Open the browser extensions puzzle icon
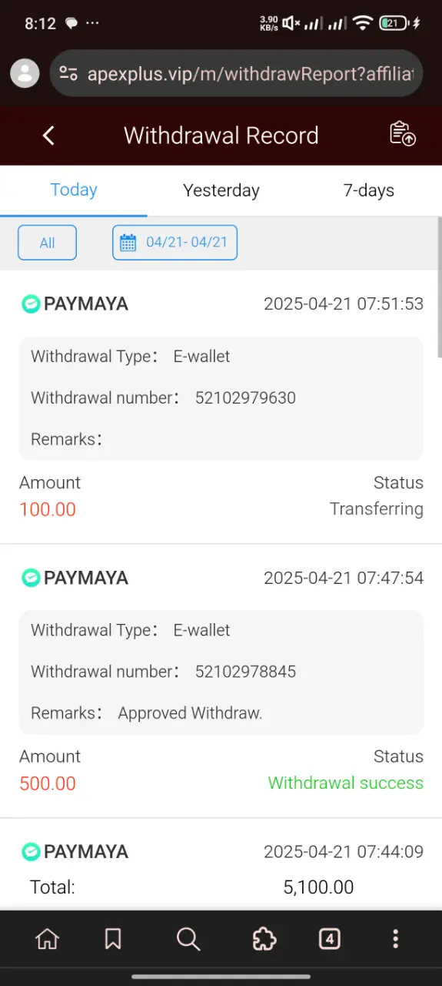Screen dimensions: 442x986 [x=264, y=938]
